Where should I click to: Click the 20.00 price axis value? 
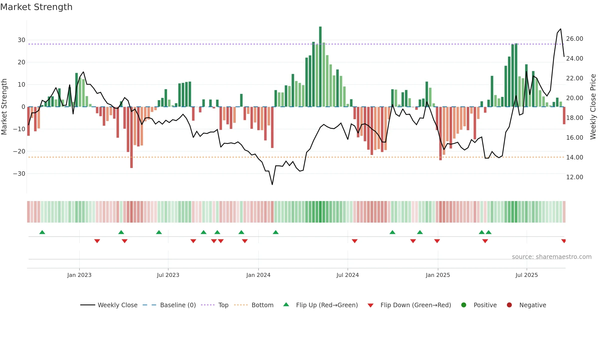574,98
